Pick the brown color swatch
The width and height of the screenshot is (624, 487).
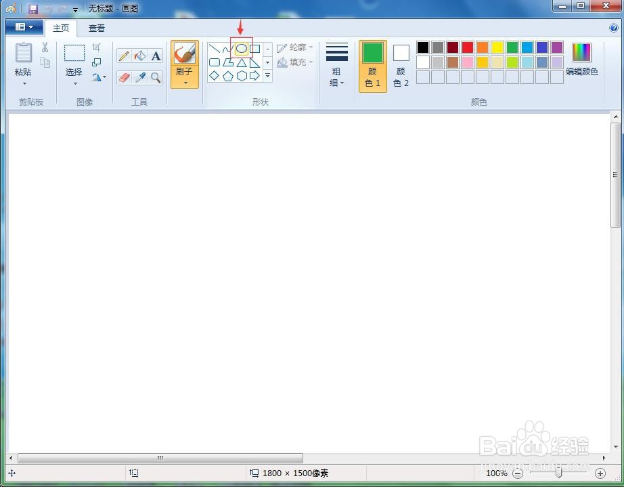453,62
